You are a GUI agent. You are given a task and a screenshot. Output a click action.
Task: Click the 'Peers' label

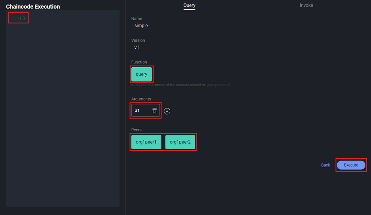(136, 130)
